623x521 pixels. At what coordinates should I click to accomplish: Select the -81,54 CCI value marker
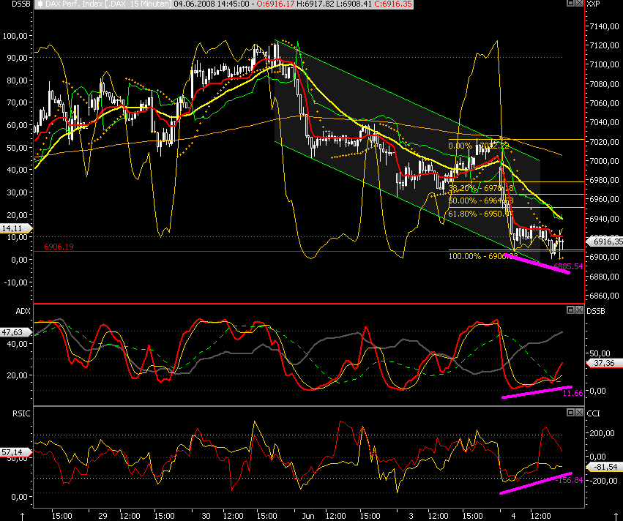(x=605, y=467)
